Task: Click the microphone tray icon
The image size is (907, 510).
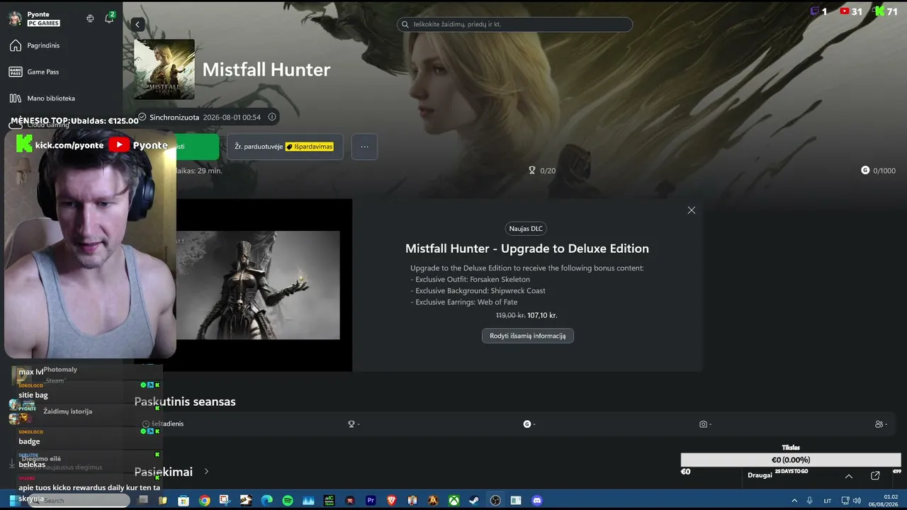Action: [810, 501]
